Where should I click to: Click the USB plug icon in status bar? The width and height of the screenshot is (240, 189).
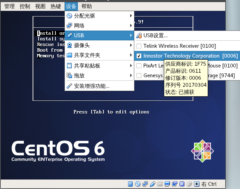152,184
